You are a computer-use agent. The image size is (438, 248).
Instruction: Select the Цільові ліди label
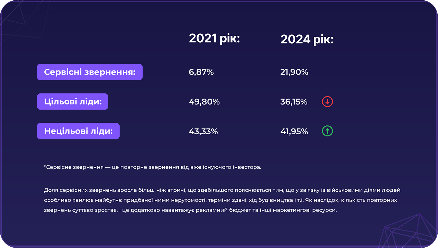[73, 102]
